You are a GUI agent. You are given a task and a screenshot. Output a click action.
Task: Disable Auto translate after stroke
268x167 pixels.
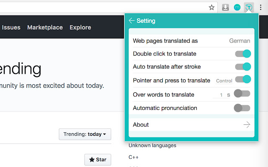point(243,66)
